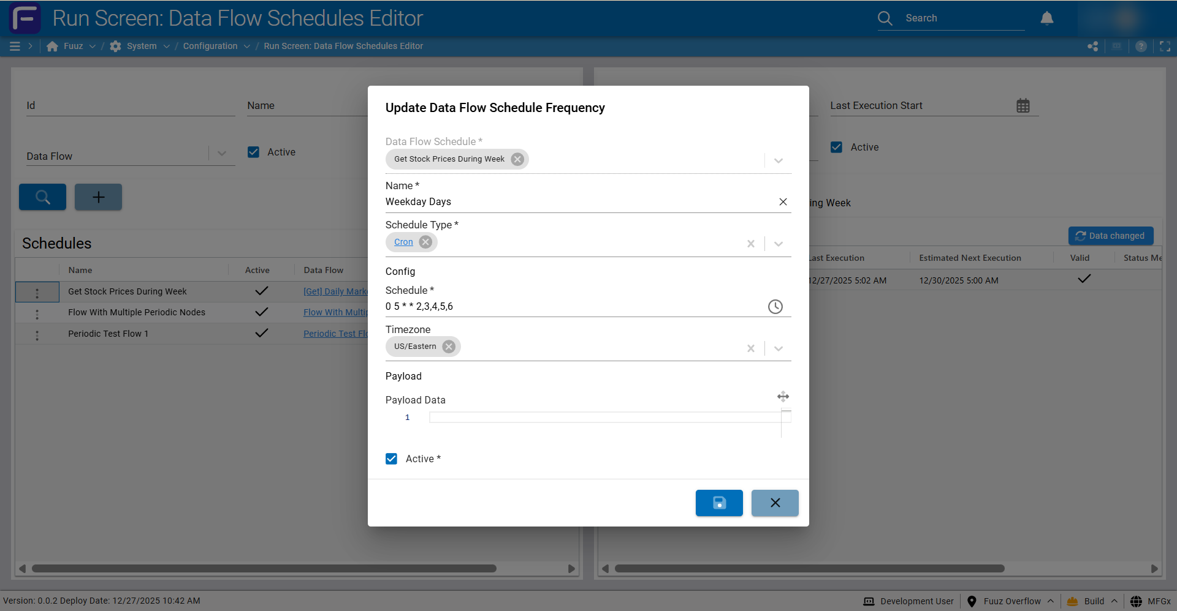Open notifications bell
This screenshot has width=1177, height=611.
click(x=1047, y=18)
